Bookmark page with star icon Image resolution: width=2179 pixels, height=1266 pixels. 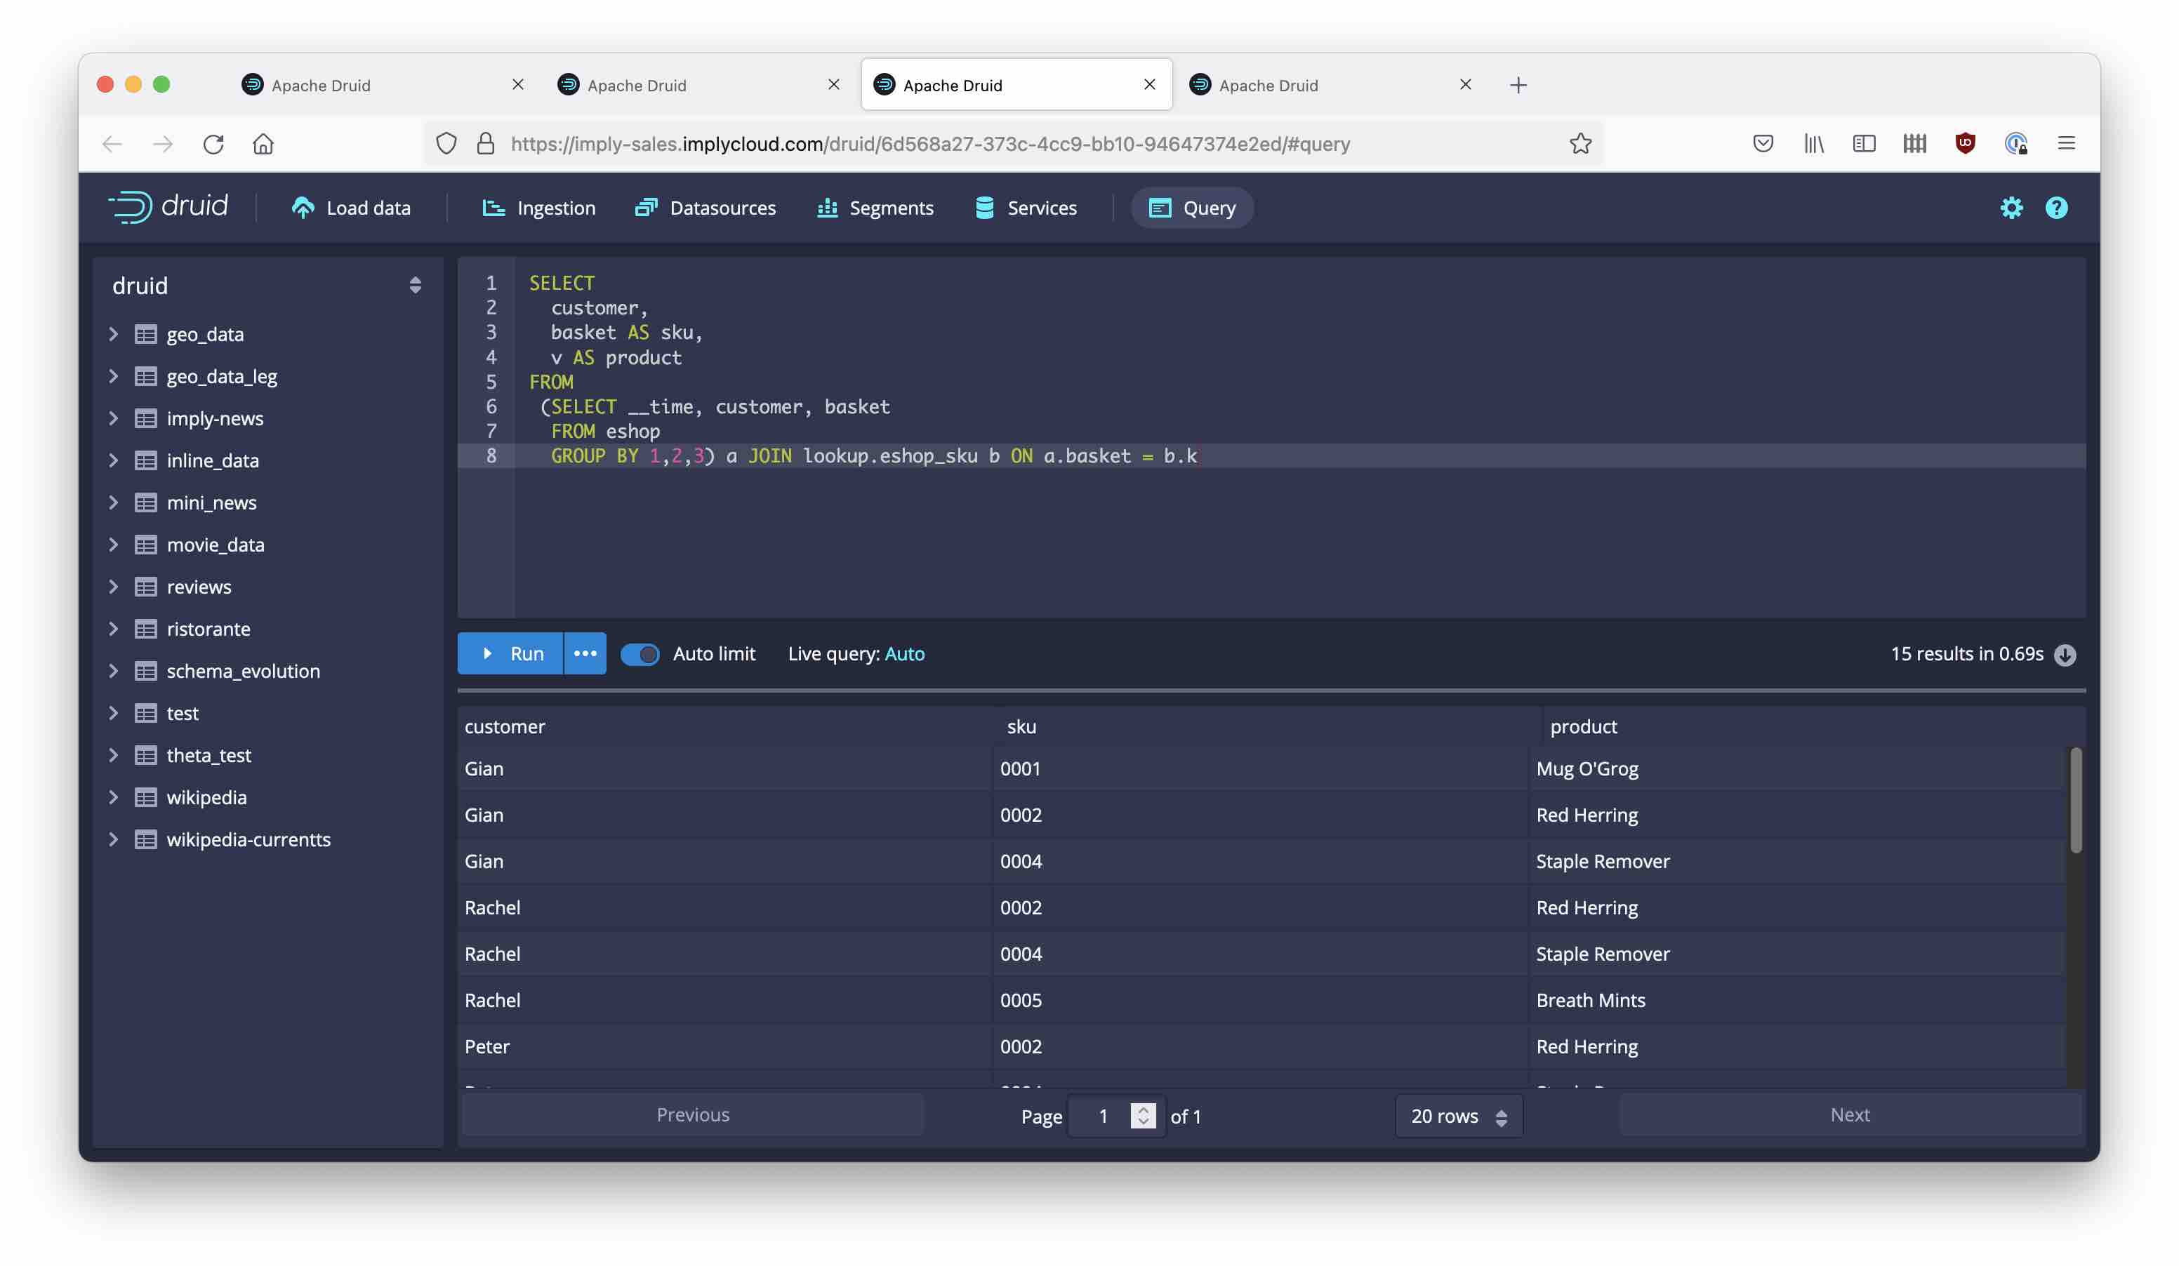pos(1579,143)
